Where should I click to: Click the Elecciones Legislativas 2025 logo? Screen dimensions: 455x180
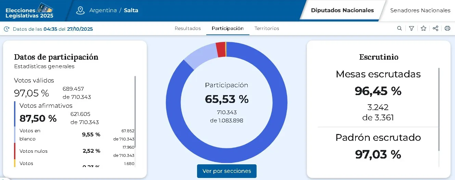pyautogui.click(x=29, y=11)
